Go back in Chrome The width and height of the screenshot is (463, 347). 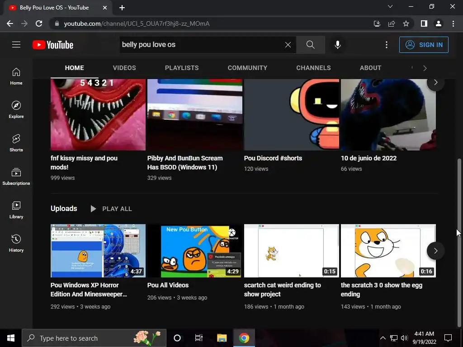10,23
